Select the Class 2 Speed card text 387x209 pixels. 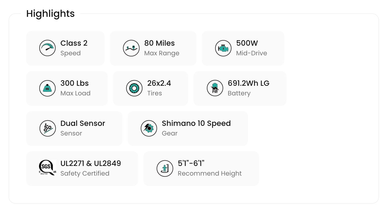point(74,48)
